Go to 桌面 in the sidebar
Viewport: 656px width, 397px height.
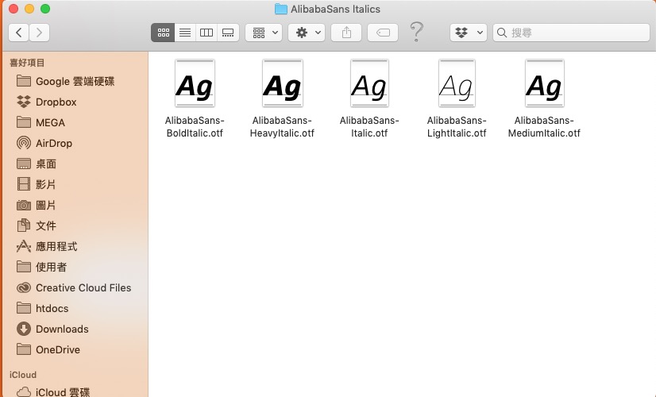75,164
